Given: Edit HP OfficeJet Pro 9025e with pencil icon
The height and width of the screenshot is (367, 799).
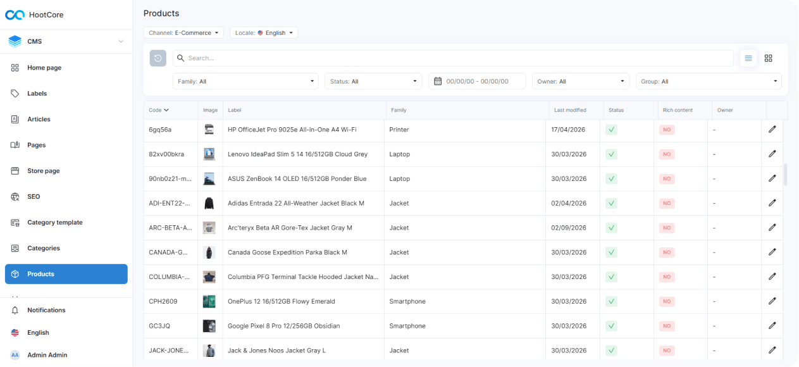Looking at the screenshot, I should click(772, 129).
